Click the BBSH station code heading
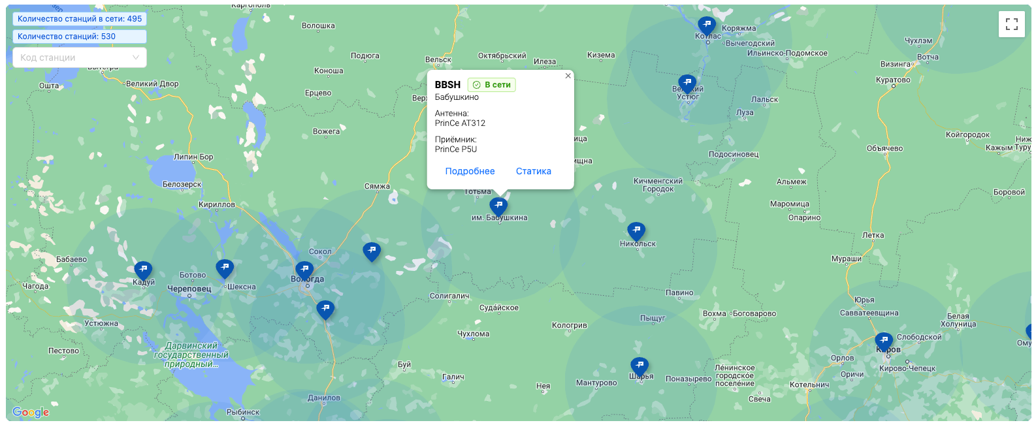The height and width of the screenshot is (425, 1036). tap(447, 85)
